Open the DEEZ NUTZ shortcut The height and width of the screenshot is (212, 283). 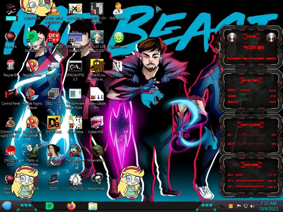54,97
